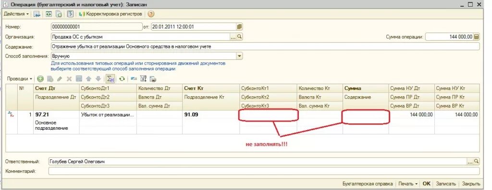Click the copy entry icon

point(50,79)
